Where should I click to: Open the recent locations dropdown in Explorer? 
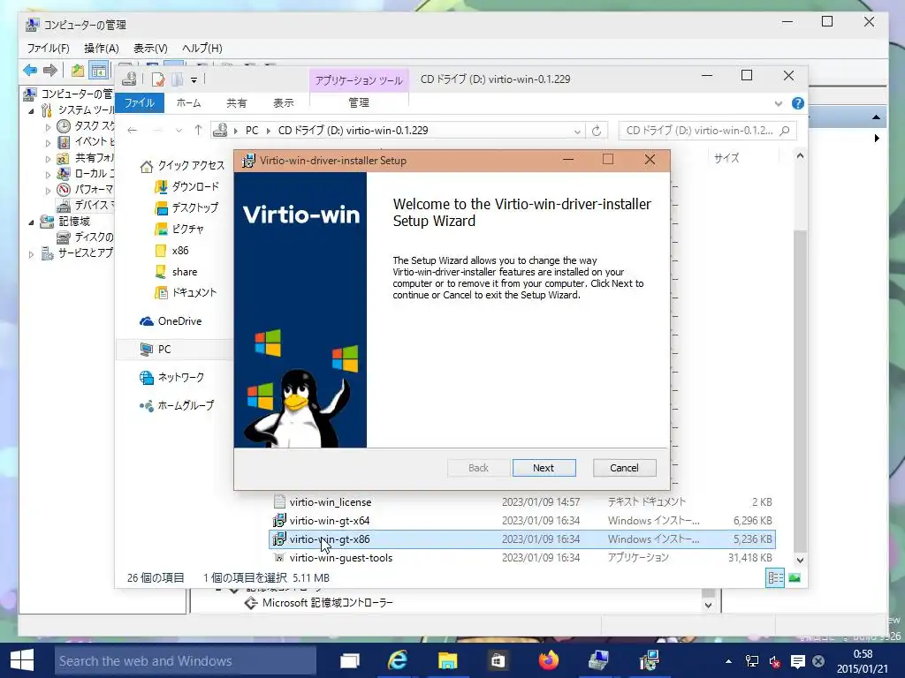(179, 131)
